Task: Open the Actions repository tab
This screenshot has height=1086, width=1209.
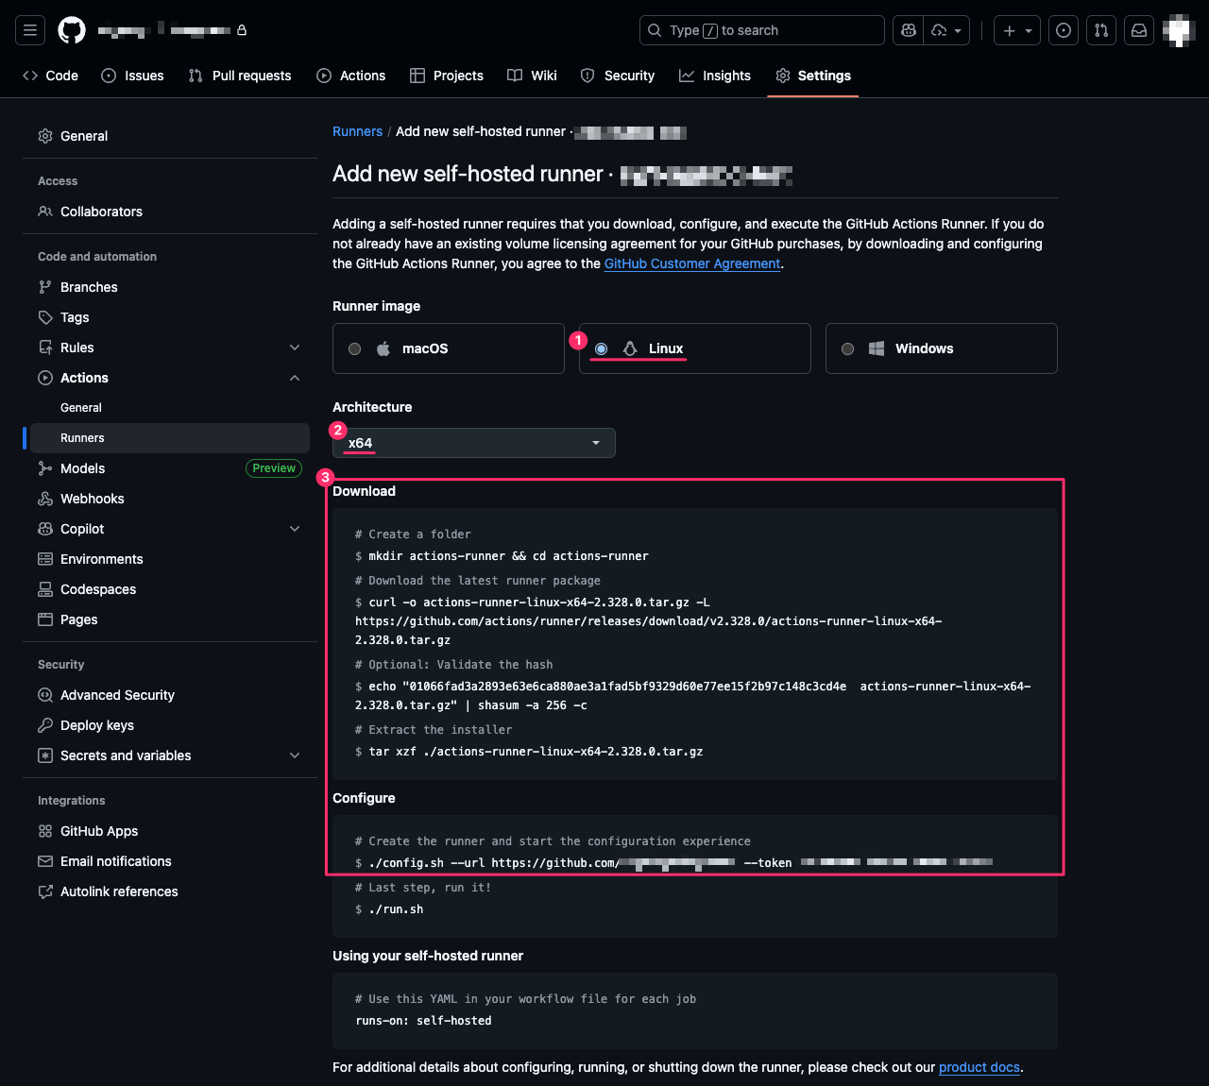Action: click(351, 76)
